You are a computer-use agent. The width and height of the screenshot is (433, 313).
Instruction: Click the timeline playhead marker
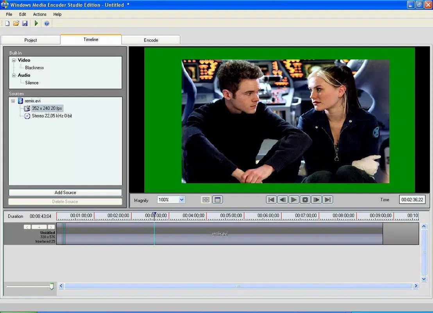(x=154, y=214)
